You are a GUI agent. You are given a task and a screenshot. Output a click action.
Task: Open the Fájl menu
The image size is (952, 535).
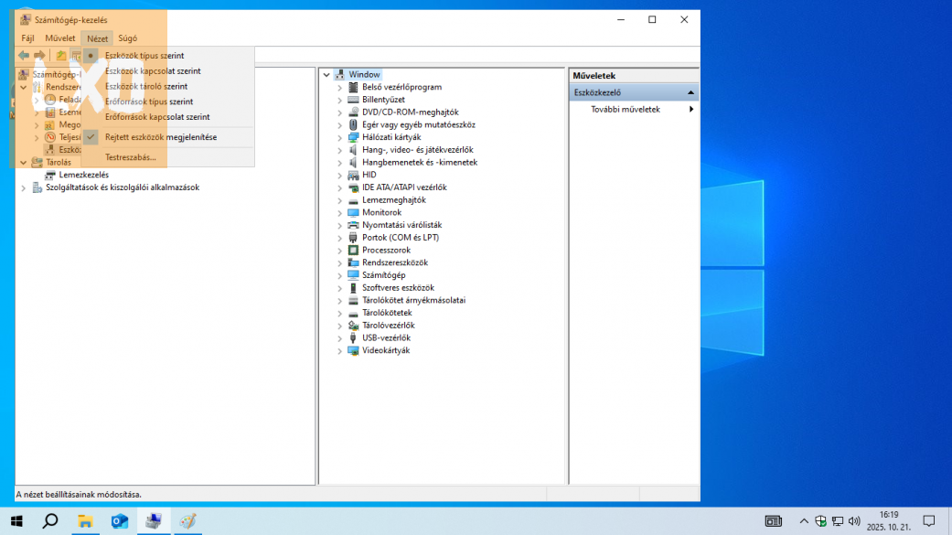click(x=27, y=38)
